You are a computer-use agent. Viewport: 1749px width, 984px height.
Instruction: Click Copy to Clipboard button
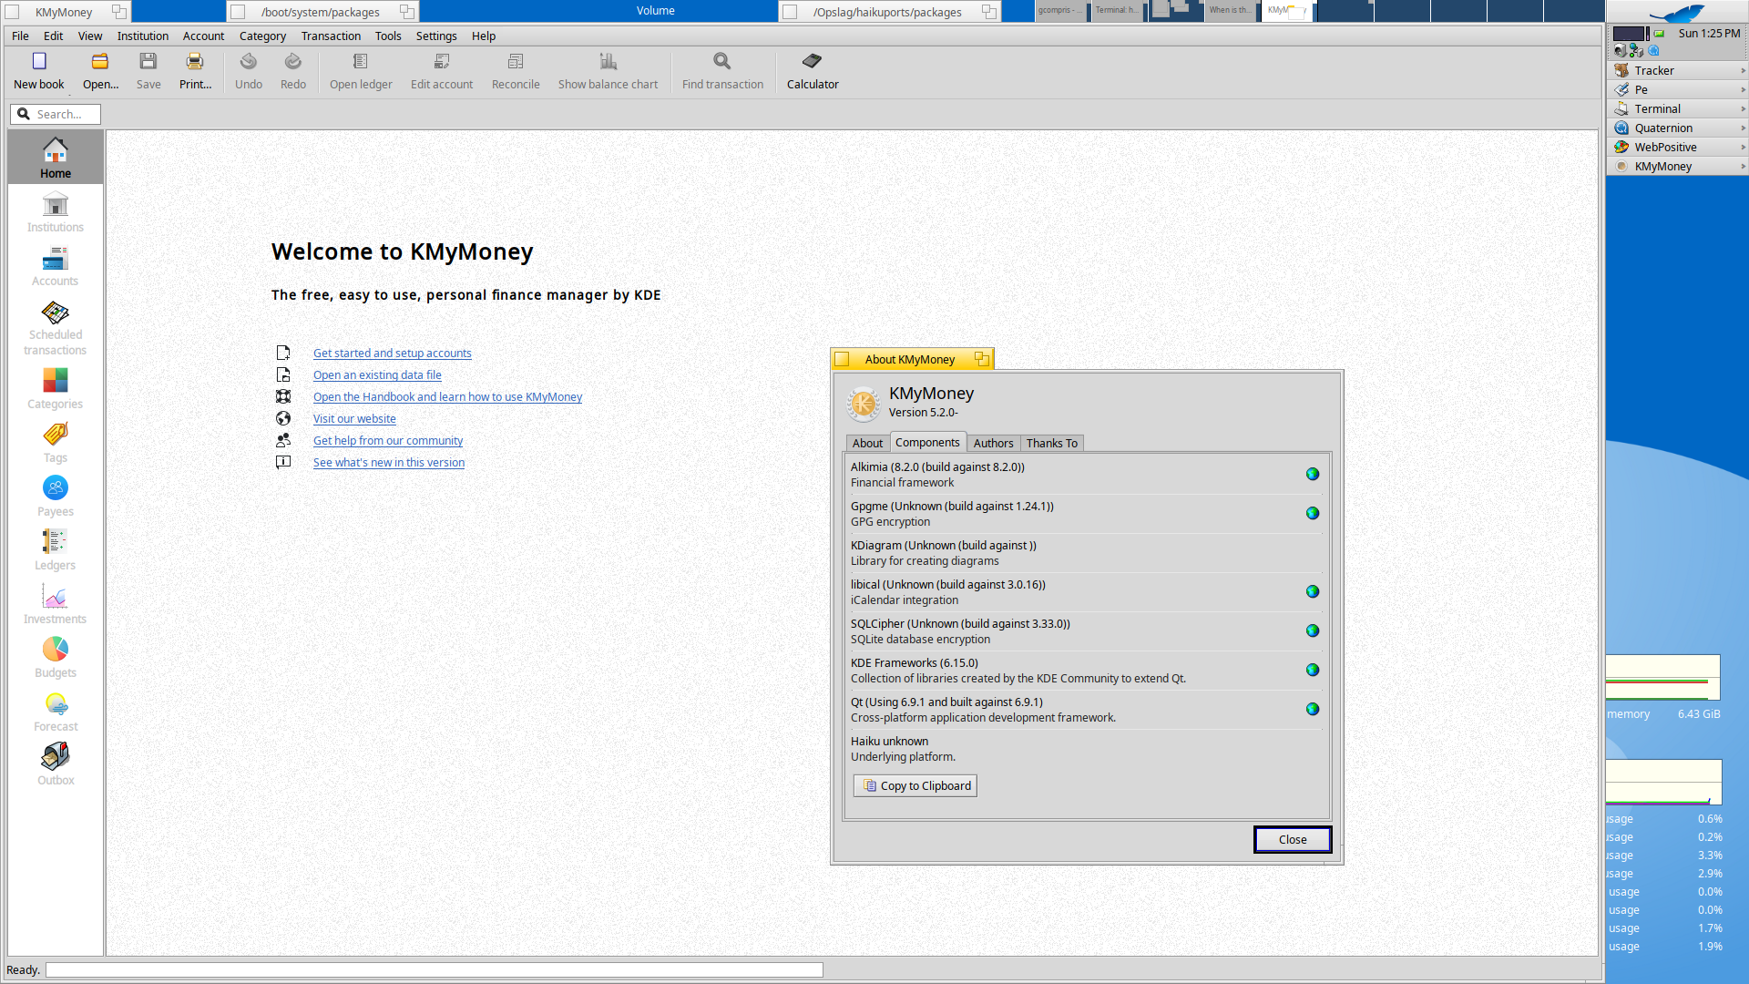point(915,785)
